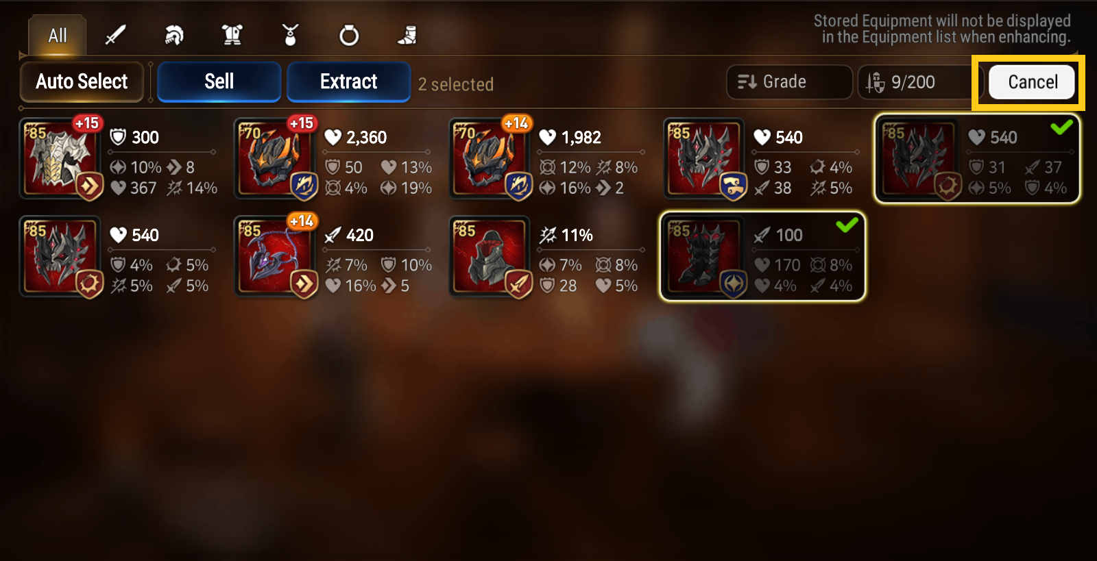This screenshot has width=1097, height=561.
Task: Open the 9/200 inventory capacity control
Action: pos(920,82)
